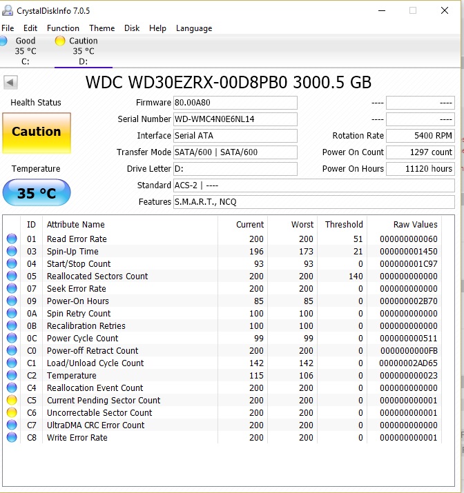Screen dimensions: 464x493
Task: Click blue status icon for Read Error Rate
Action: click(12, 239)
